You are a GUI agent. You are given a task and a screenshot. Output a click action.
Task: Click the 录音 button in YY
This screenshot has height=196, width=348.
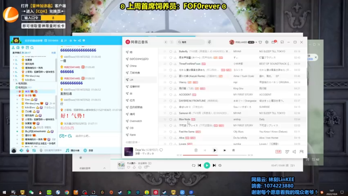pos(88,150)
